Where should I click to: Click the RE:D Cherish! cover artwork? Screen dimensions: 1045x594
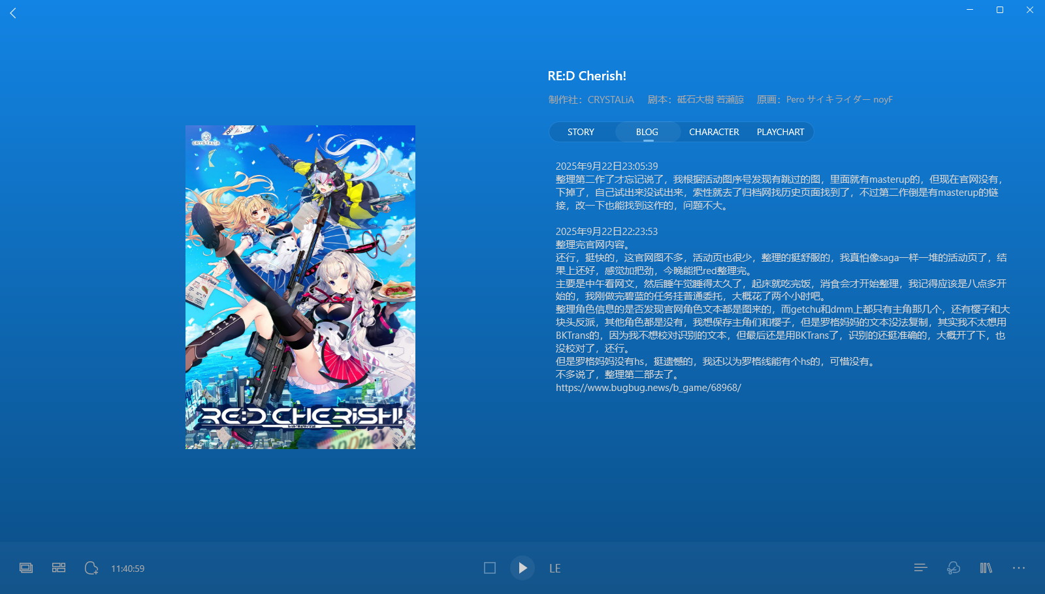300,287
